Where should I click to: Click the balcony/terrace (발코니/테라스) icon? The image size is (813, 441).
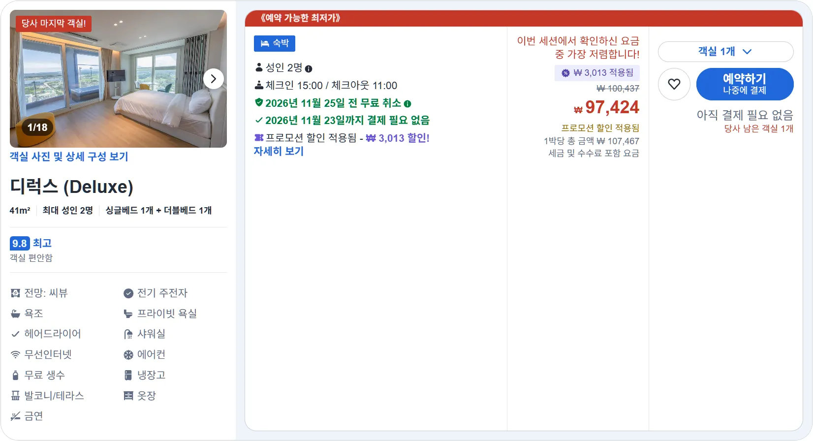click(x=15, y=396)
